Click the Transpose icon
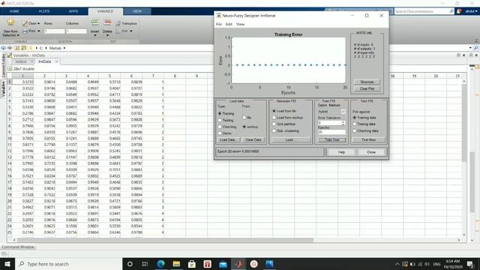The height and width of the screenshot is (270, 480). tap(118, 23)
